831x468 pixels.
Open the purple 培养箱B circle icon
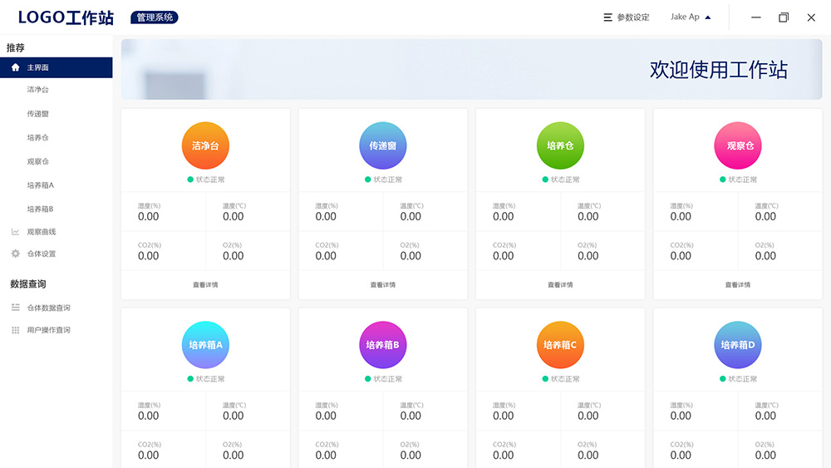pyautogui.click(x=382, y=345)
